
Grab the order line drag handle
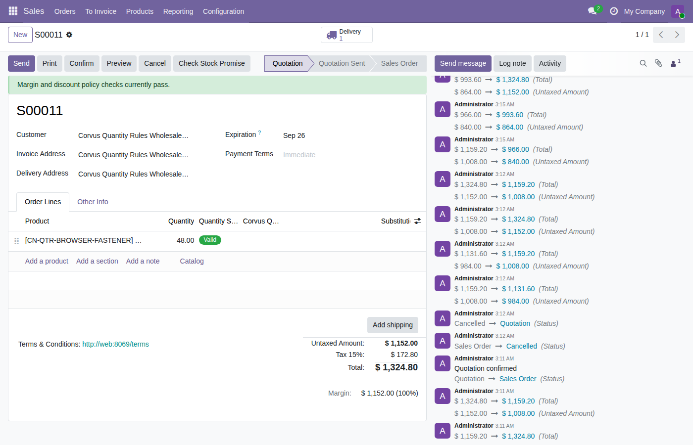[x=16, y=241]
